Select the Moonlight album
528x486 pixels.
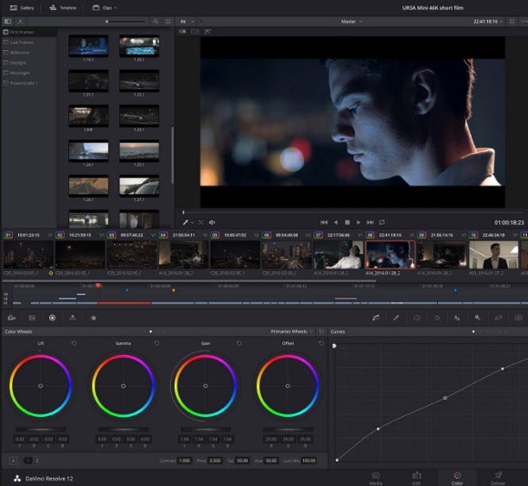pyautogui.click(x=28, y=73)
